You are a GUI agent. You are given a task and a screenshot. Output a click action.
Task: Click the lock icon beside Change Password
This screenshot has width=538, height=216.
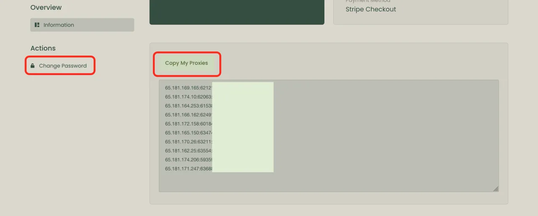point(32,66)
